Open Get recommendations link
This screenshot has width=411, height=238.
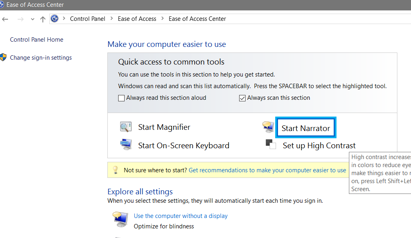pyautogui.click(x=267, y=170)
